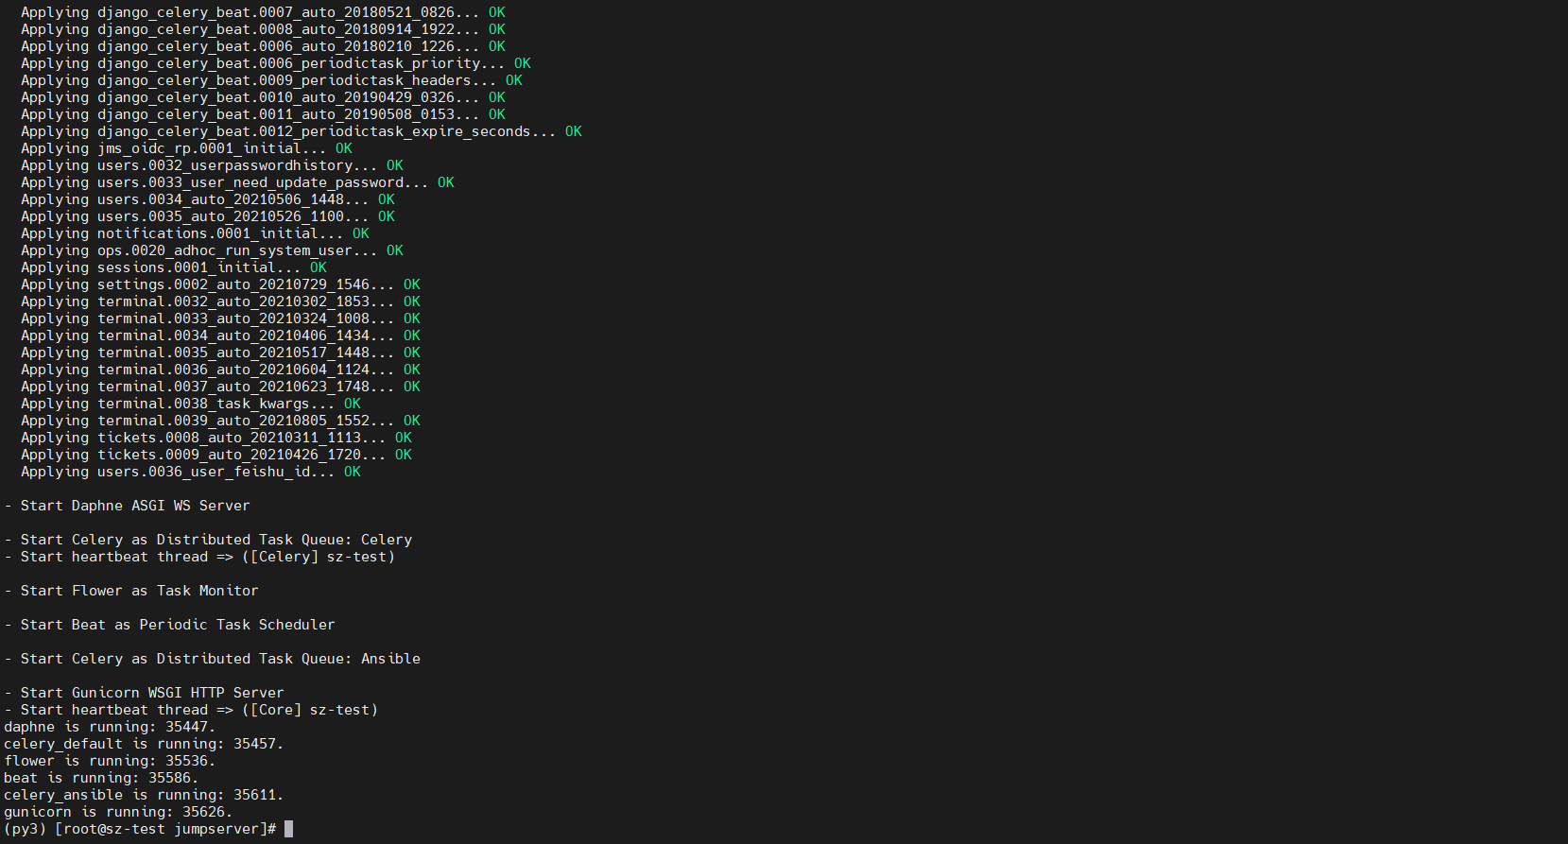The width and height of the screenshot is (1568, 844).
Task: Select the 'flower is running: 35536.' line
Action: (110, 761)
